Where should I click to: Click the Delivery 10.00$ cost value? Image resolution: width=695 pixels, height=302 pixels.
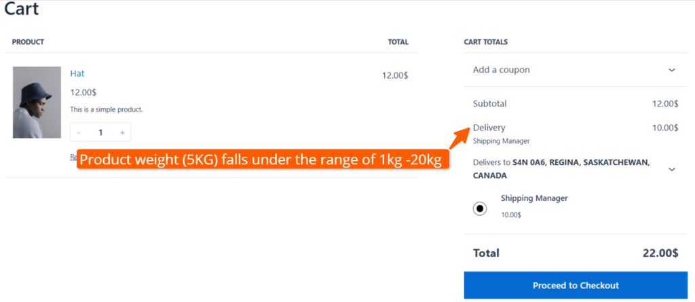click(664, 128)
